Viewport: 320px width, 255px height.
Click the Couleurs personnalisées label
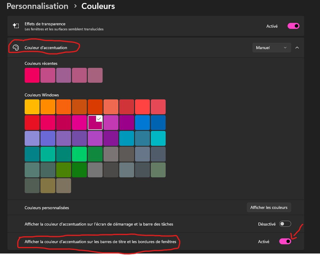coord(47,208)
